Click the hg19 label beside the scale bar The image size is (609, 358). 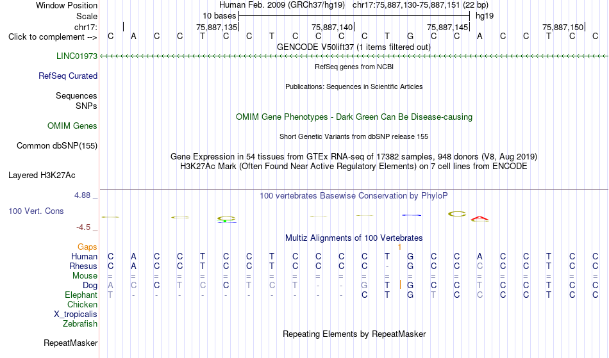pos(485,16)
